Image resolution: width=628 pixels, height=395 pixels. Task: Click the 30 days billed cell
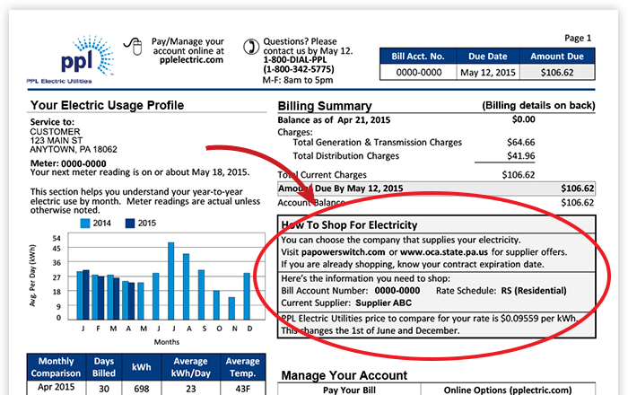pos(104,389)
